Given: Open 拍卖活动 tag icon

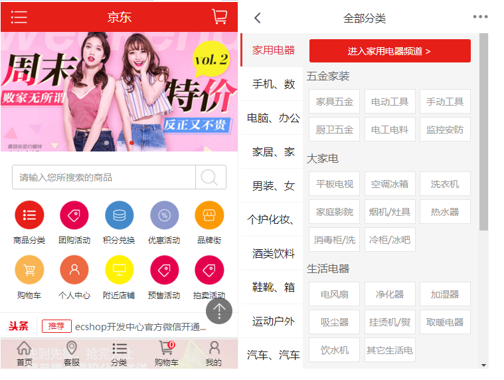Looking at the screenshot, I should (209, 270).
